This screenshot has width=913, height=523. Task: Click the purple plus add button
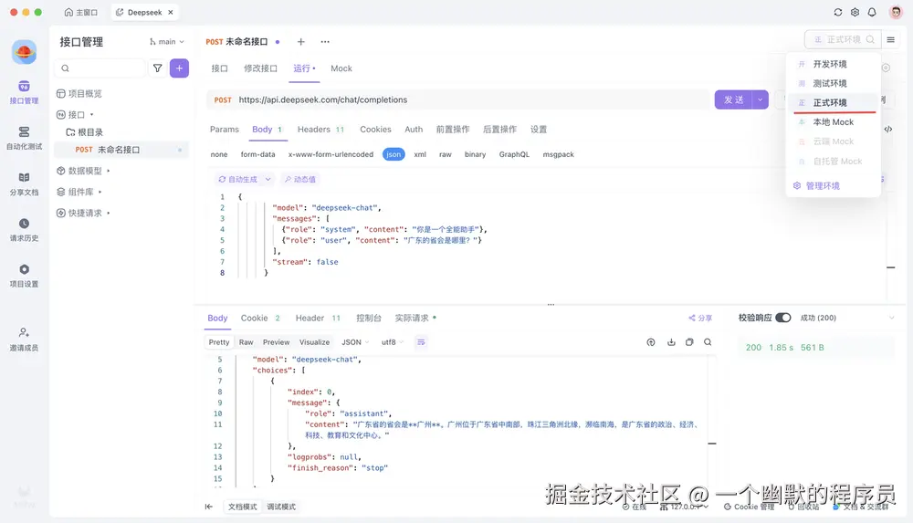pos(179,68)
